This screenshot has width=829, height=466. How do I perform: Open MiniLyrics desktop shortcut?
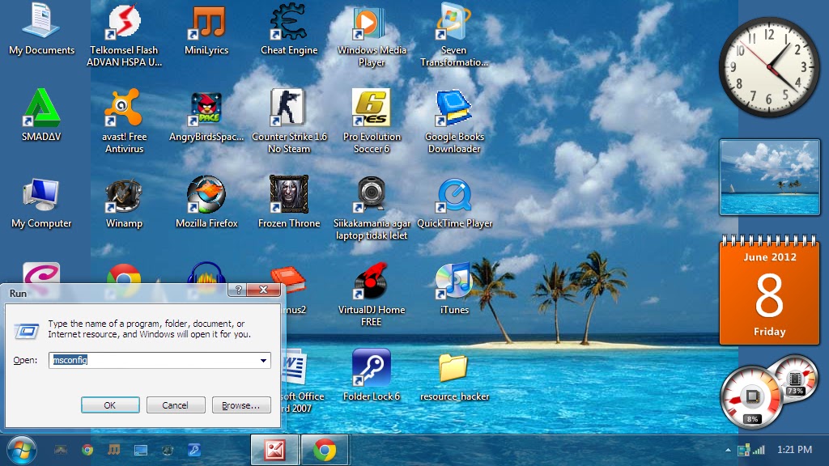click(x=206, y=30)
